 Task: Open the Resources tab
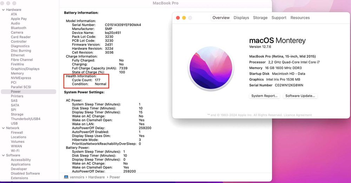(300, 18)
